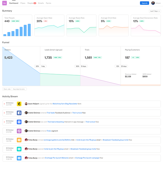Click Yinka Banjo's avatar in typeform link row
Viewport: 163px width, 171px height.
click(x=26, y=140)
